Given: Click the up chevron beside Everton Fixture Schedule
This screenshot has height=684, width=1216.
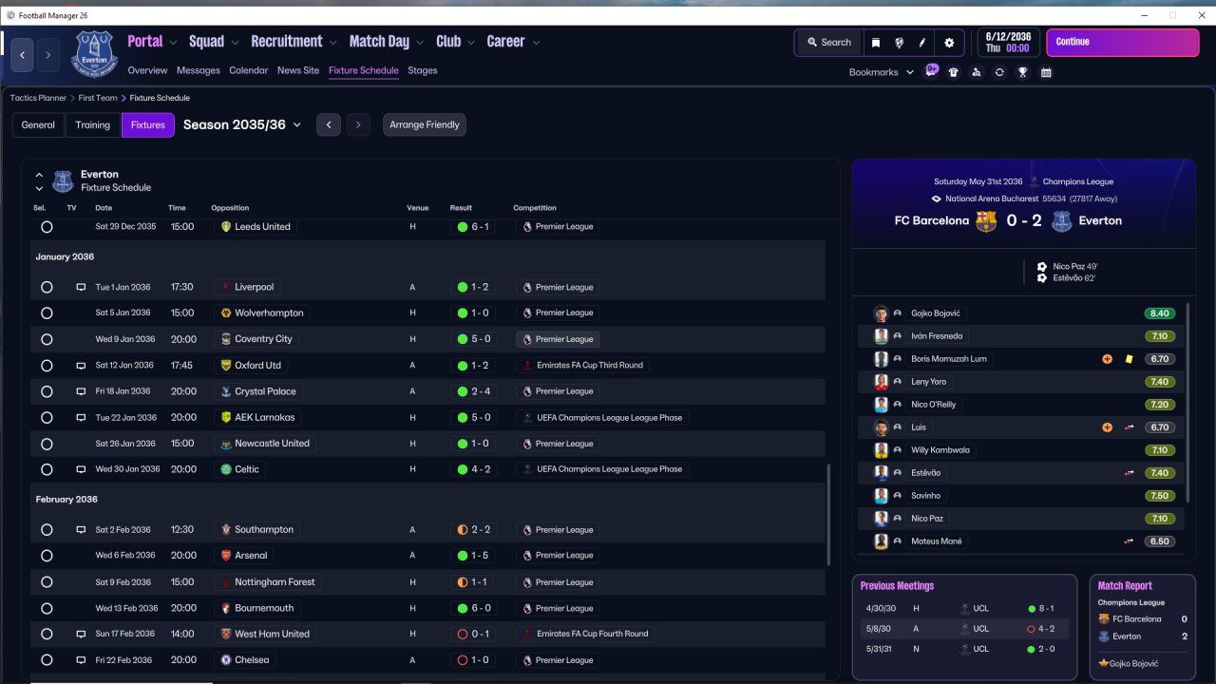Looking at the screenshot, I should (x=39, y=175).
